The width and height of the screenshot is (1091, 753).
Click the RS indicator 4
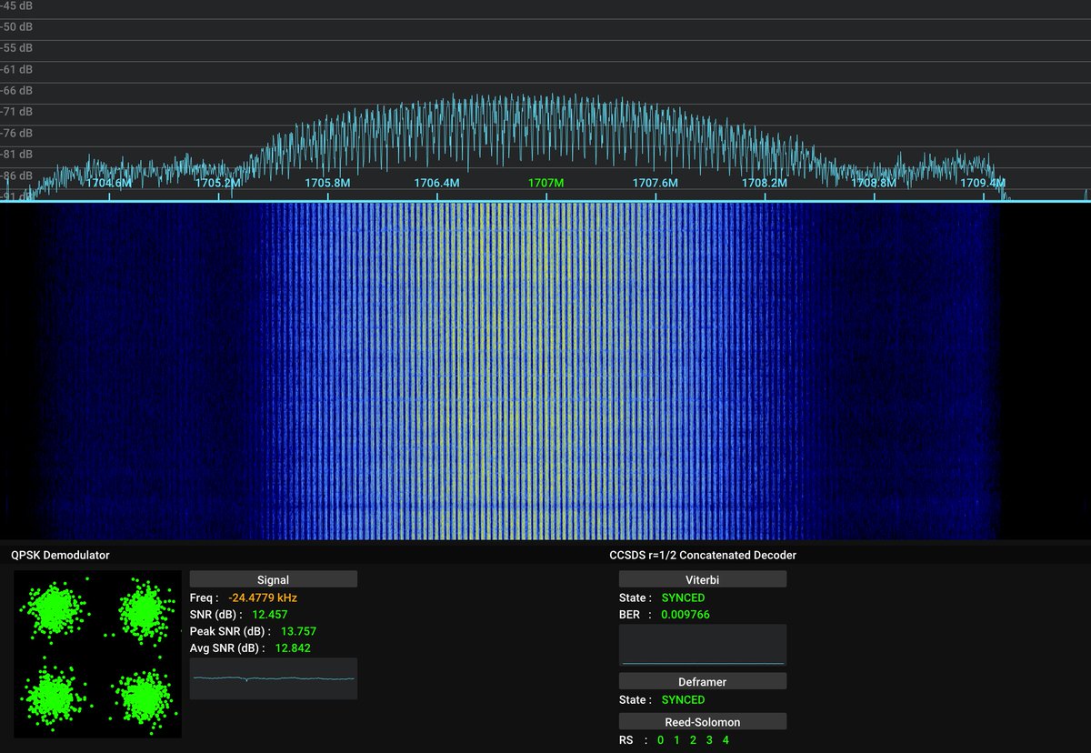pyautogui.click(x=726, y=740)
